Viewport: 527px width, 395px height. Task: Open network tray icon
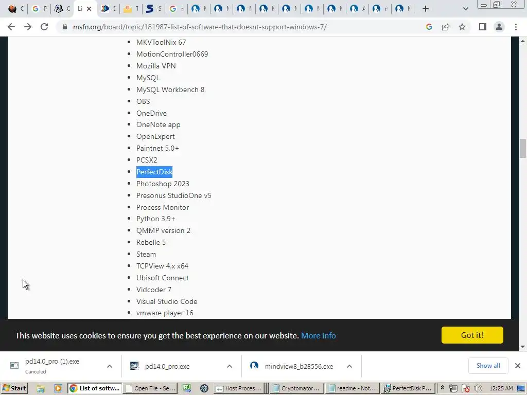[453, 389]
